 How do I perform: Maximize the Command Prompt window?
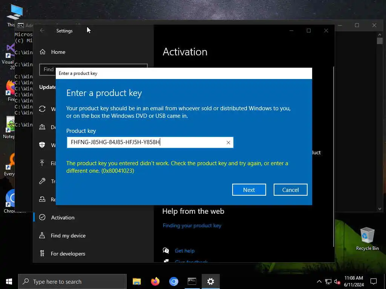(x=357, y=25)
